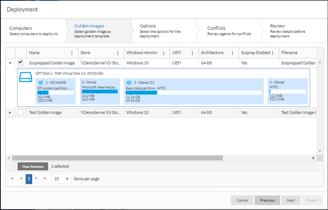328x210 pixels.
Task: Expand the Test Golden Image row
Action: [10, 112]
